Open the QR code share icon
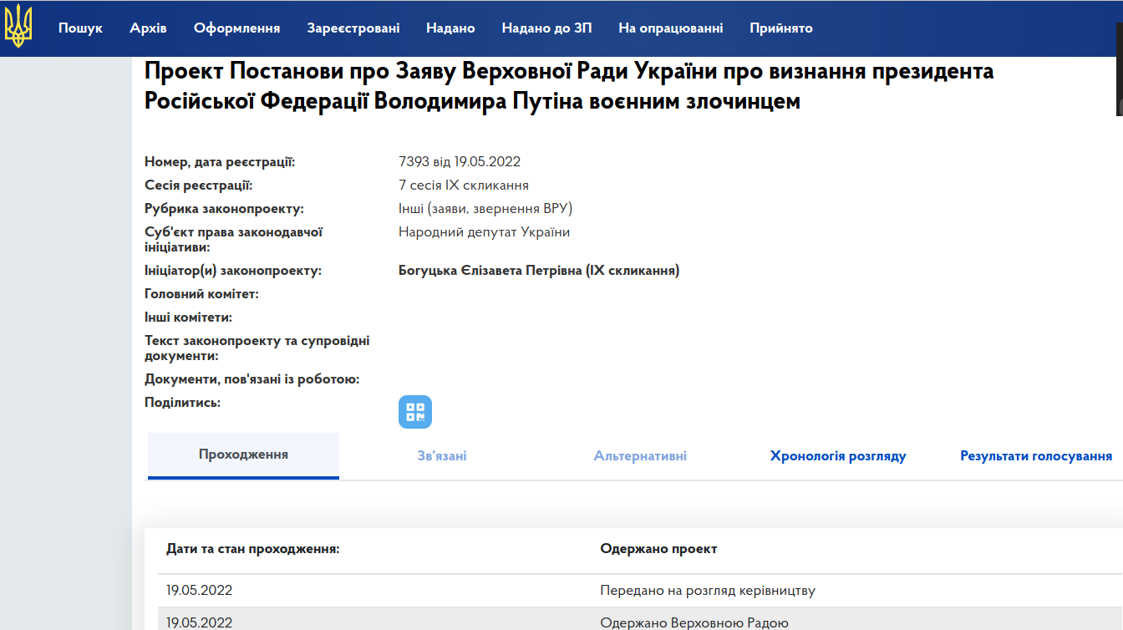Viewport: 1123px width, 630px height. pos(415,412)
